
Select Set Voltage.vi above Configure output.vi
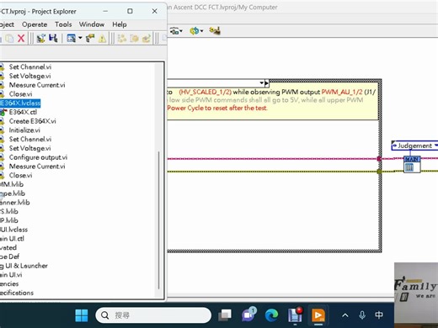click(x=29, y=148)
